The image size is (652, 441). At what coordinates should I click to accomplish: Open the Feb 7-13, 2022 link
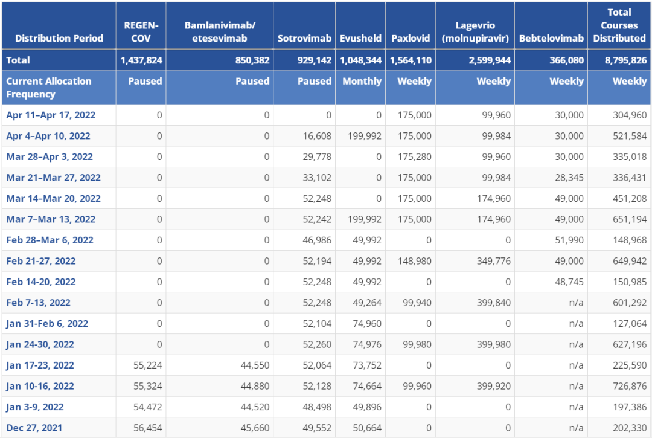[38, 303]
